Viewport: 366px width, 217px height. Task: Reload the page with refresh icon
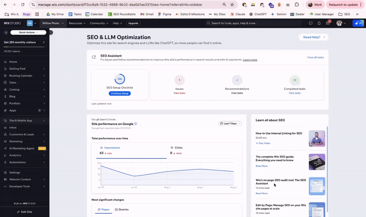(x=22, y=5)
